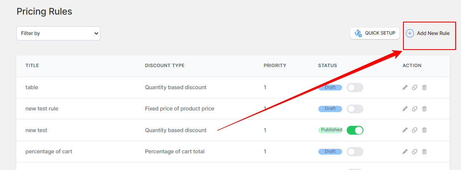Duplicate the 'table' rule
This screenshot has width=461, height=170.
click(415, 87)
